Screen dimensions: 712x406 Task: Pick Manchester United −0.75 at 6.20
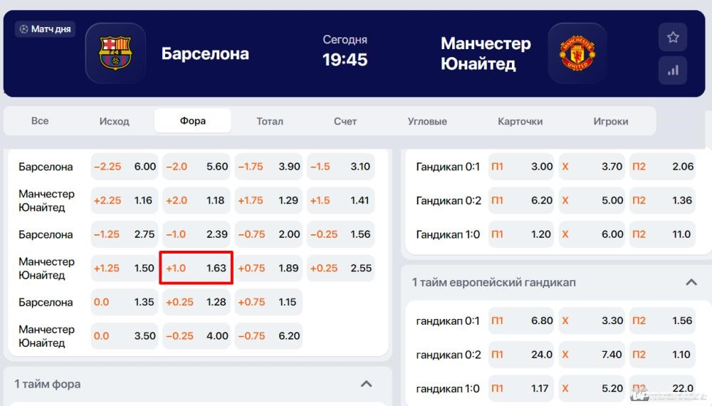[268, 336]
